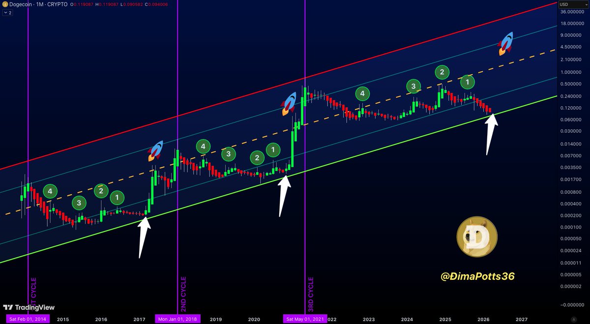This screenshot has height=324, width=590.
Task: Click the 2.100000 price level
Action: (571, 60)
